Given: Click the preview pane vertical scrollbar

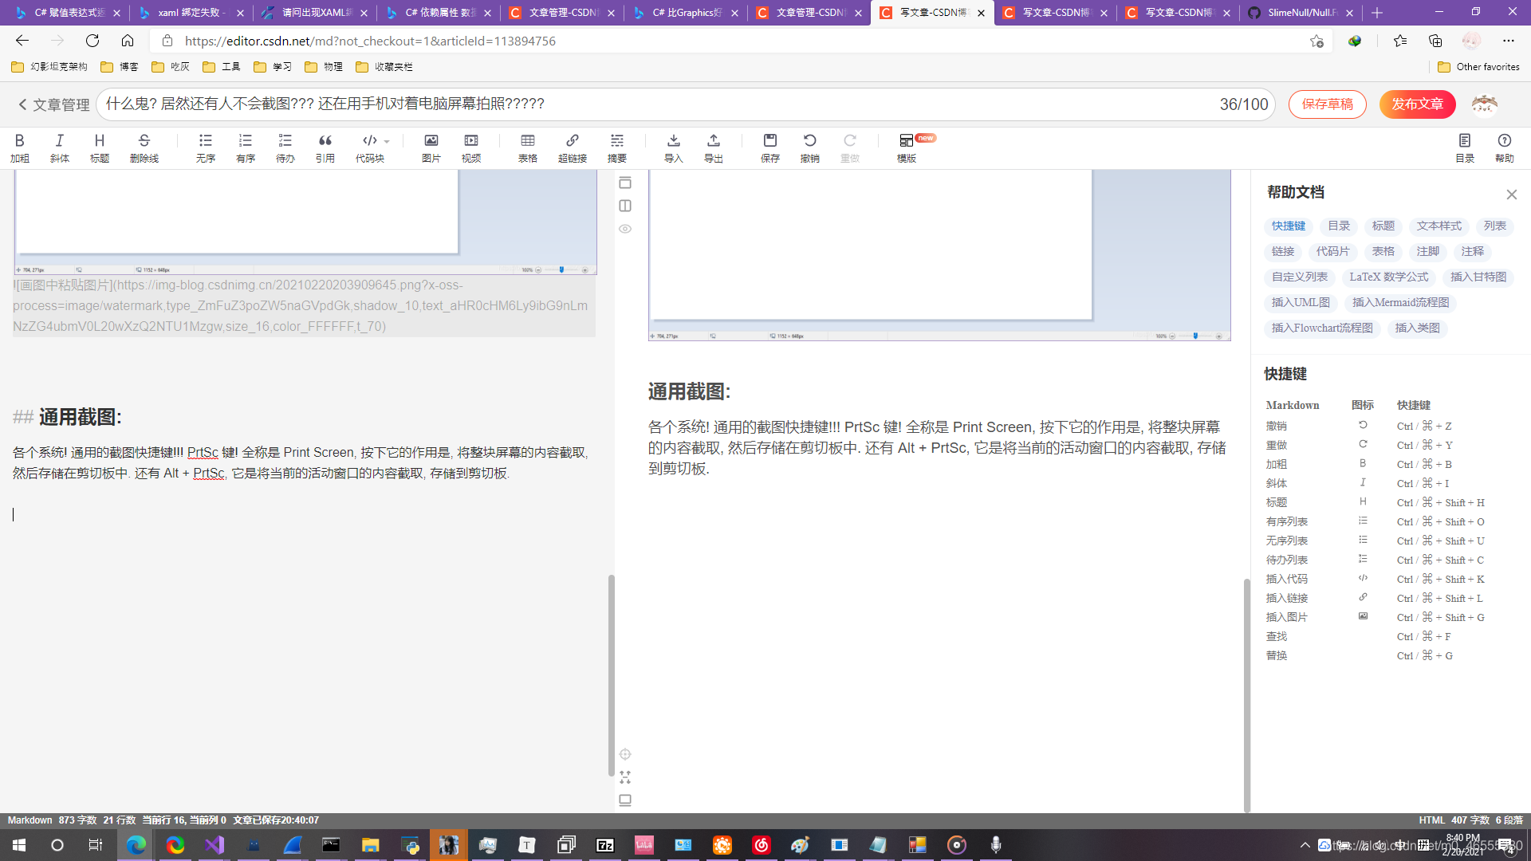Looking at the screenshot, I should (x=1246, y=694).
